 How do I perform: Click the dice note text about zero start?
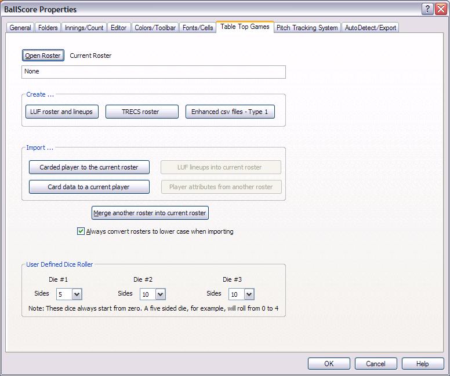(153, 308)
